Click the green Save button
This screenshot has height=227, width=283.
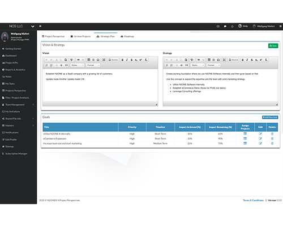tap(273, 46)
